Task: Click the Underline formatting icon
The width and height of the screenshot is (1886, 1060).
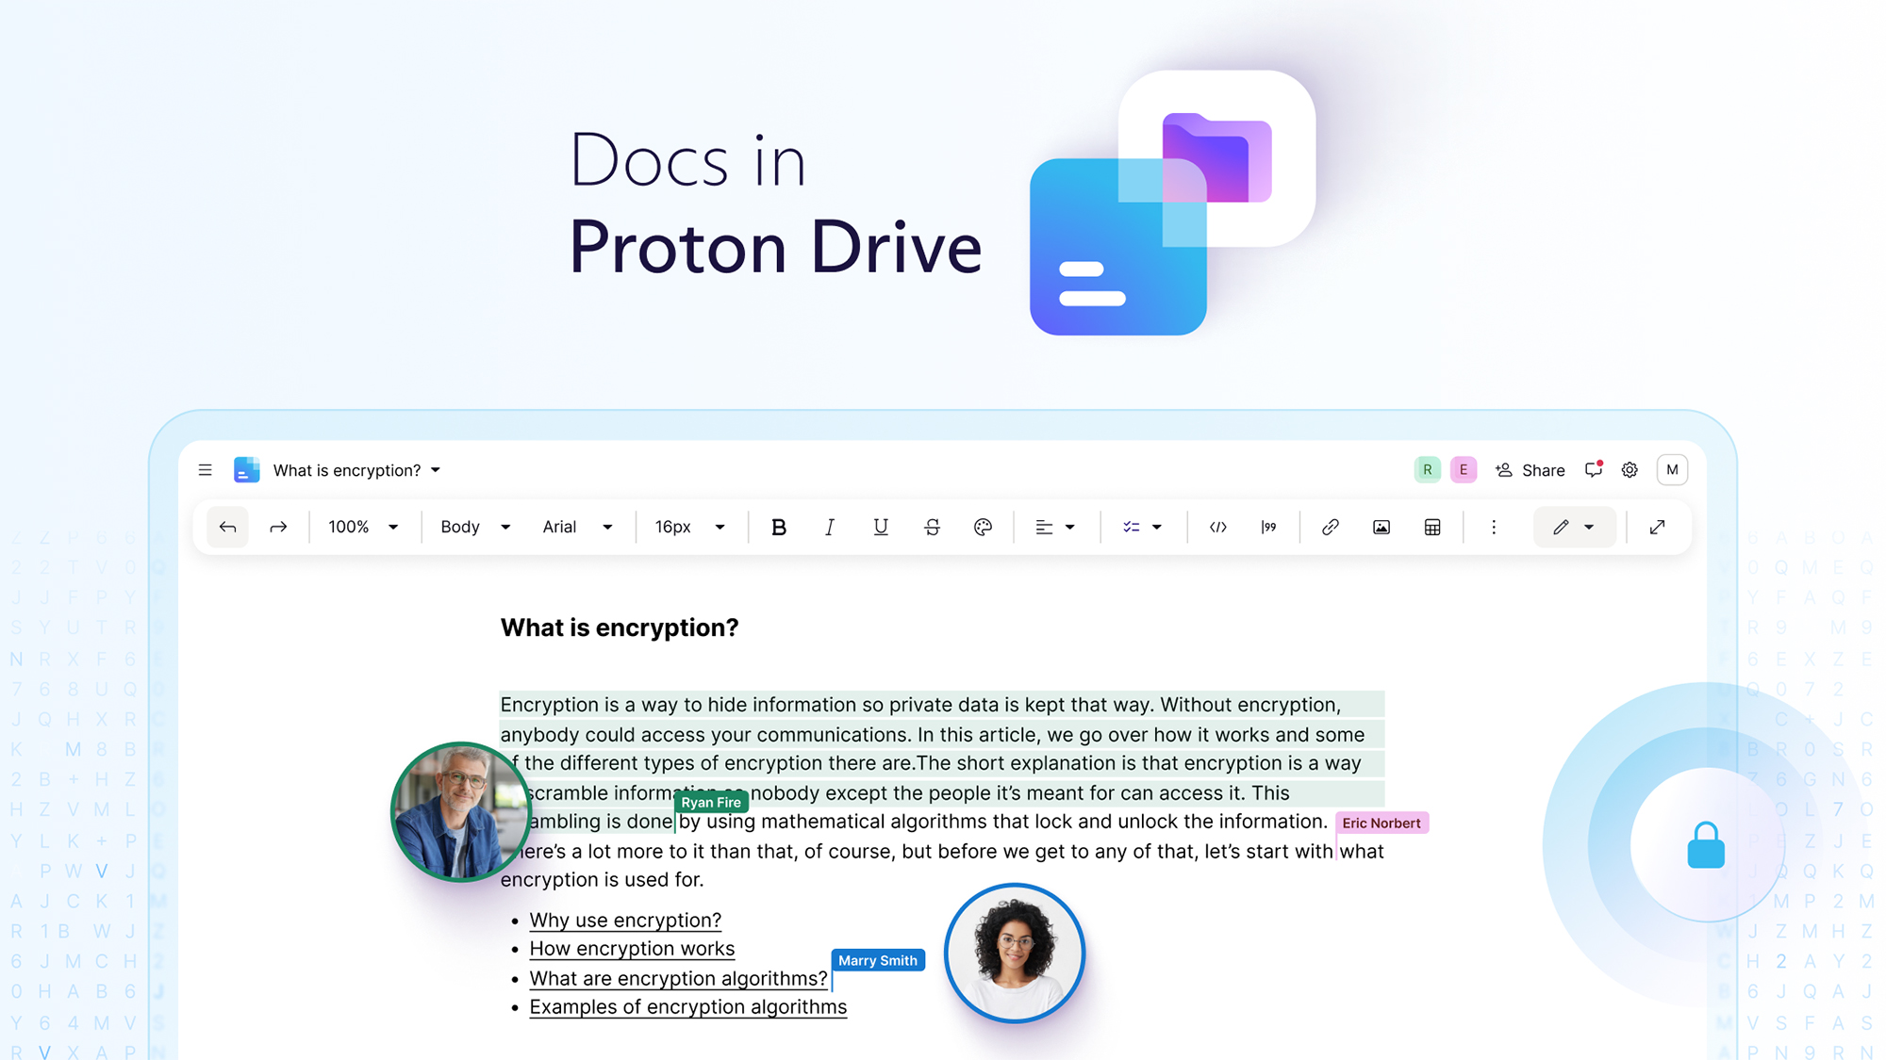Action: (x=880, y=527)
